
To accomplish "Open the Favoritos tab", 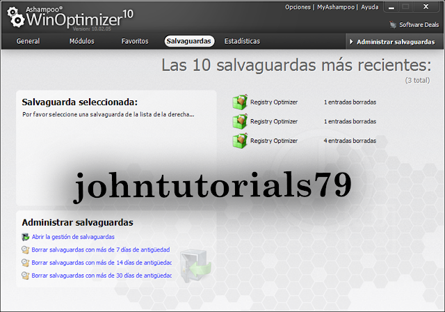I will (135, 41).
